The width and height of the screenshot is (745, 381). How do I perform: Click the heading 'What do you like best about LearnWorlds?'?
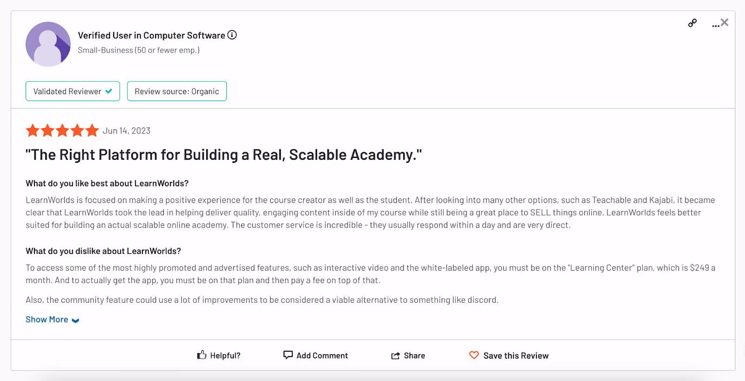coord(107,184)
